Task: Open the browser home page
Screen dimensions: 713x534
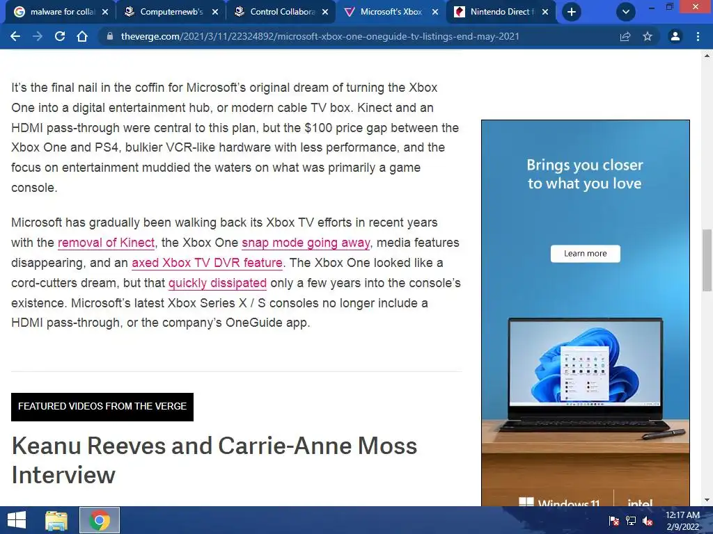Action: click(82, 36)
